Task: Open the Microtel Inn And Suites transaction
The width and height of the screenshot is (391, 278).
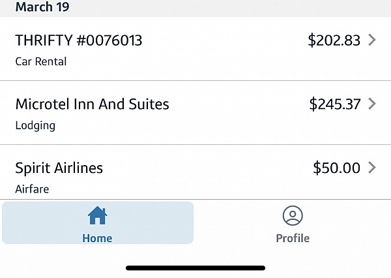Action: (x=195, y=113)
